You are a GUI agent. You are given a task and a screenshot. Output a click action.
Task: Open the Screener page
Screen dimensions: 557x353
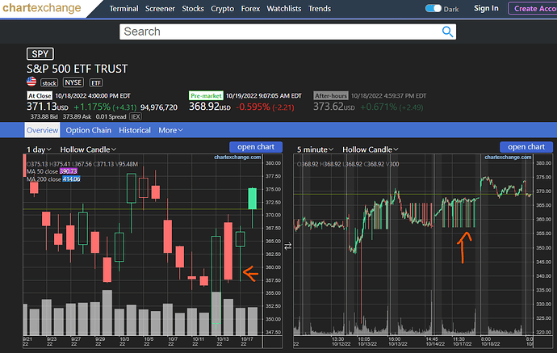[160, 9]
